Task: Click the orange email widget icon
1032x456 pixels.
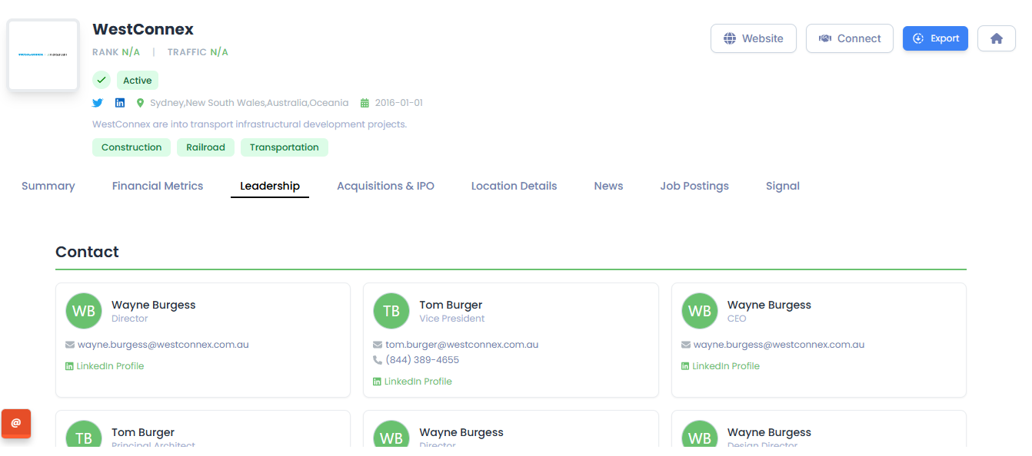Action: coord(16,423)
